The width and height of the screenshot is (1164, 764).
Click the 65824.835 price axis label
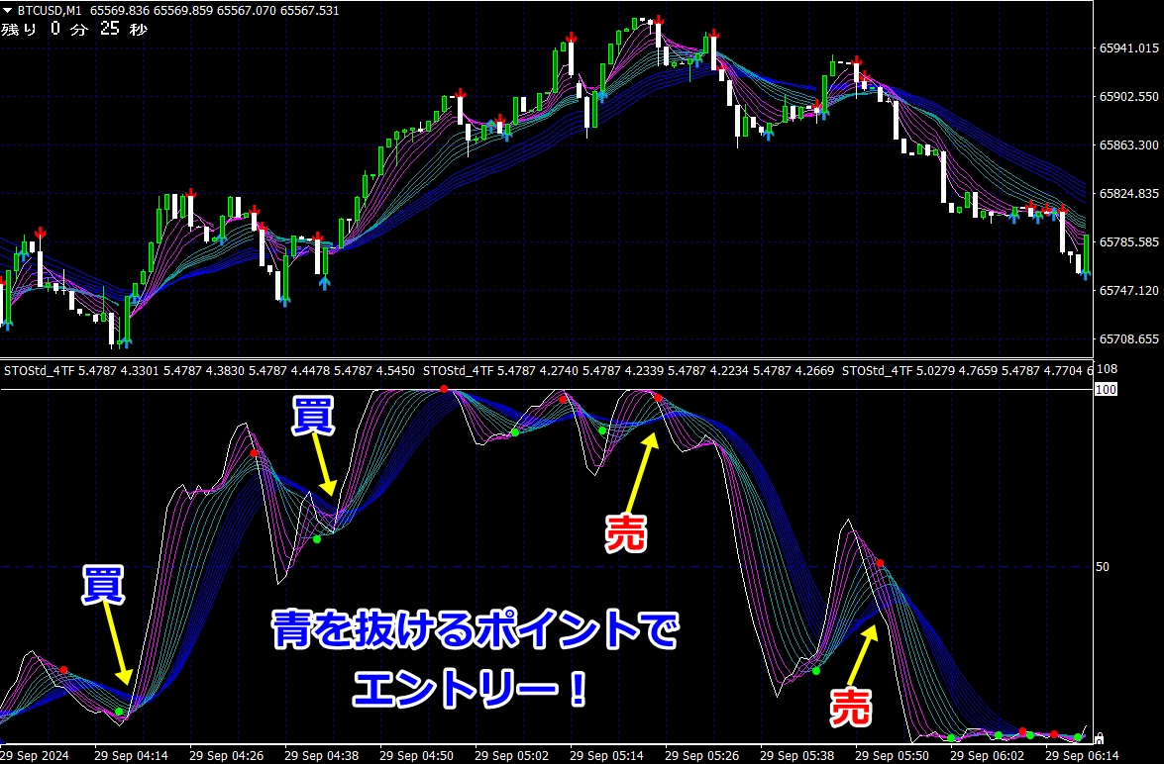[1128, 194]
